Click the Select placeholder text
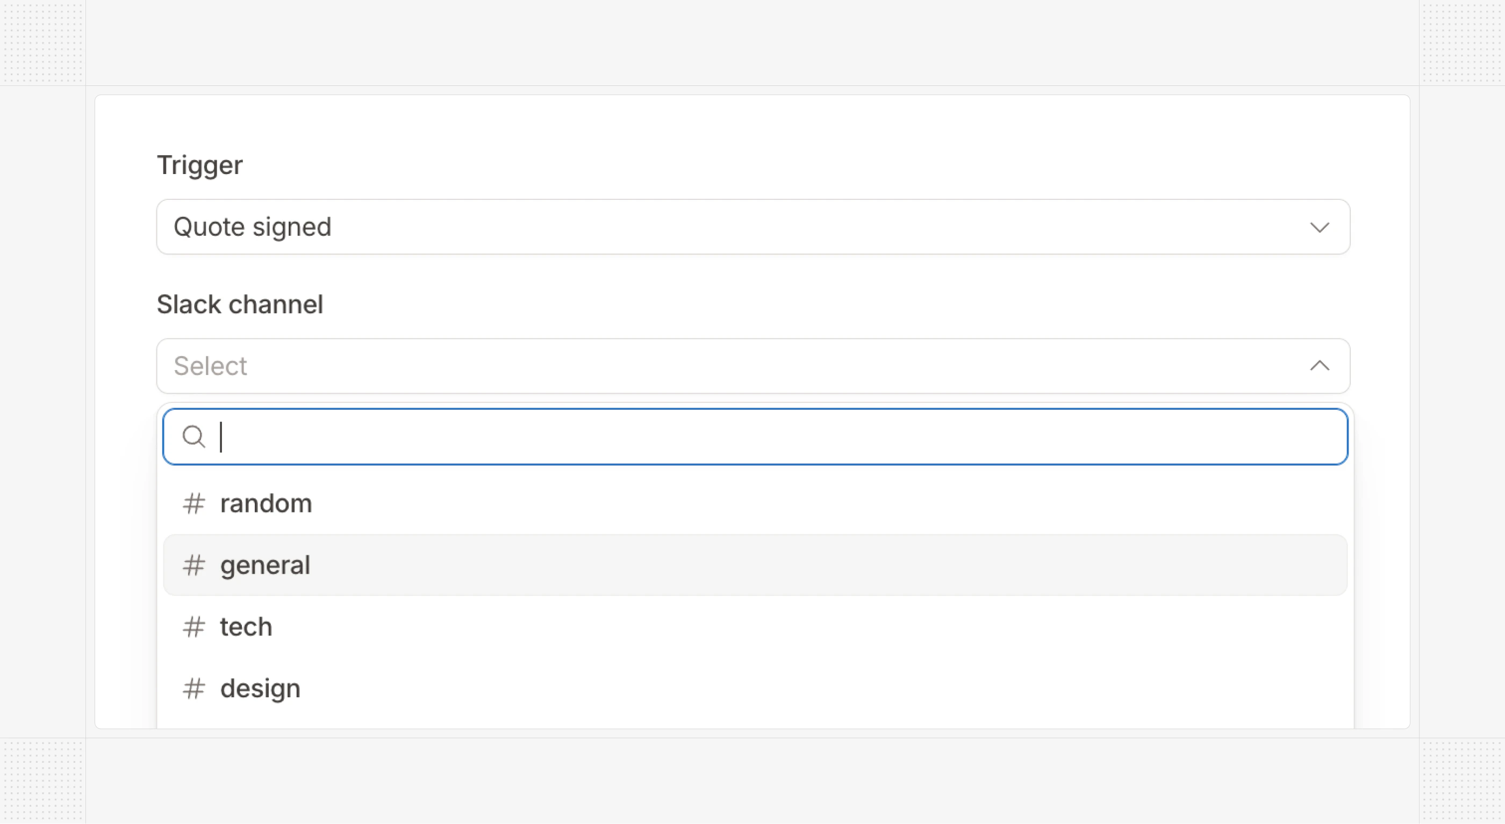Viewport: 1505px width, 824px height. tap(210, 366)
